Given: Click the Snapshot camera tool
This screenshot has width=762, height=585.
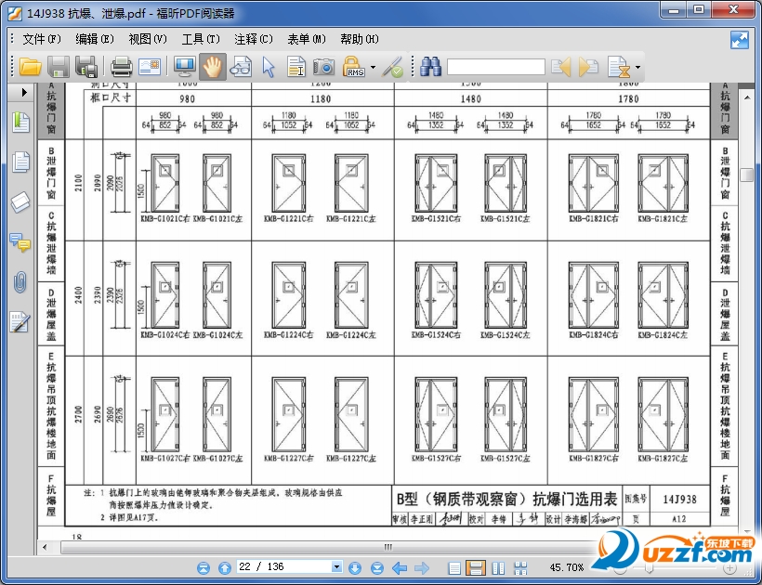Looking at the screenshot, I should pos(323,67).
